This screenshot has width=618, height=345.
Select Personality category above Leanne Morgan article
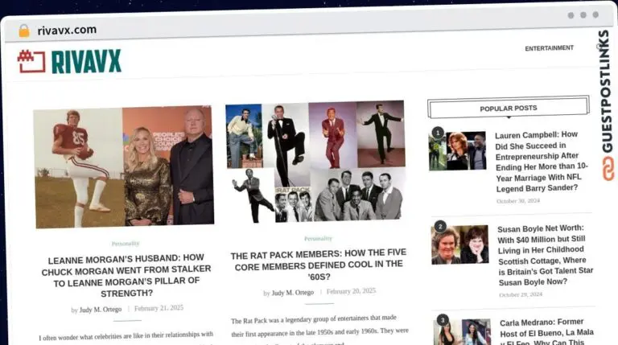(126, 244)
